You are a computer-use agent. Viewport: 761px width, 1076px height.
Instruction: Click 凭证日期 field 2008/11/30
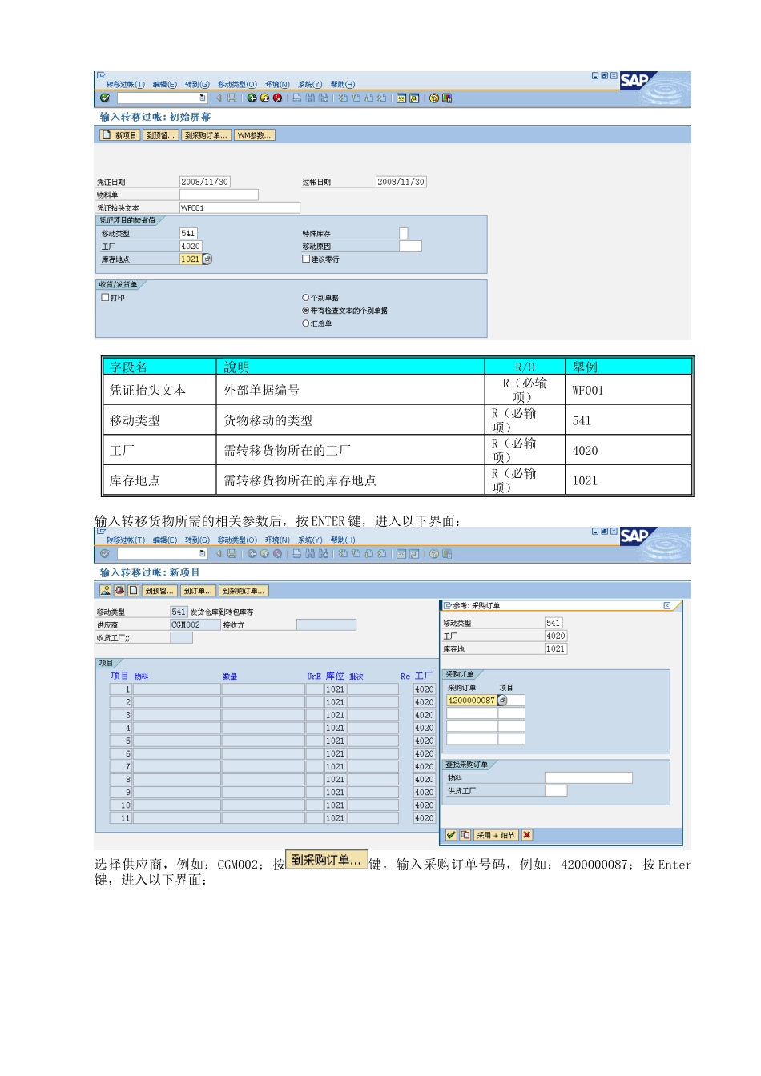205,182
